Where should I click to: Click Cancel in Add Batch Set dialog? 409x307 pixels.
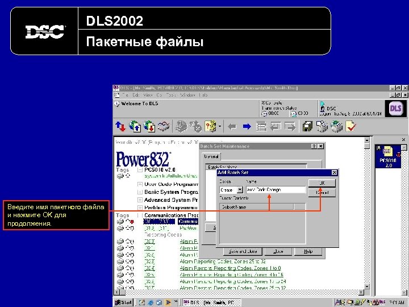(322, 193)
